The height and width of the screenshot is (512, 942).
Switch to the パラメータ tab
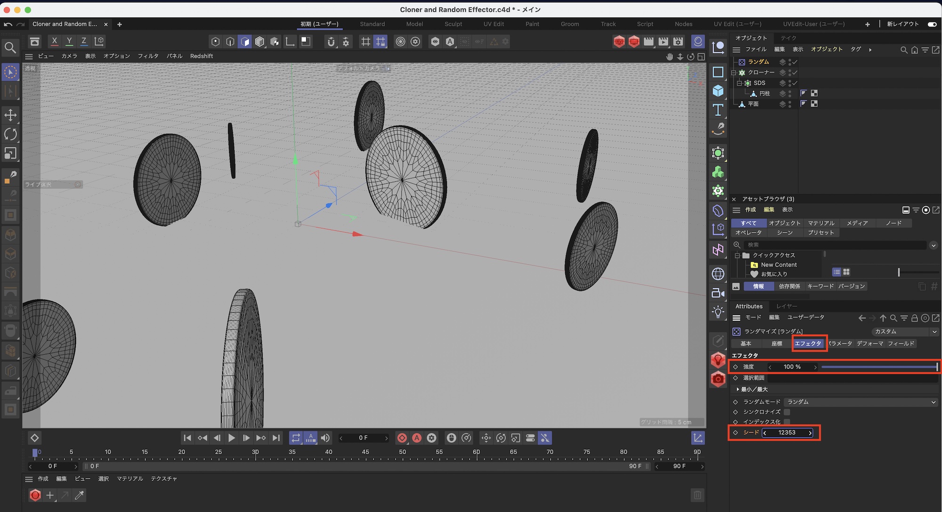[x=841, y=343]
